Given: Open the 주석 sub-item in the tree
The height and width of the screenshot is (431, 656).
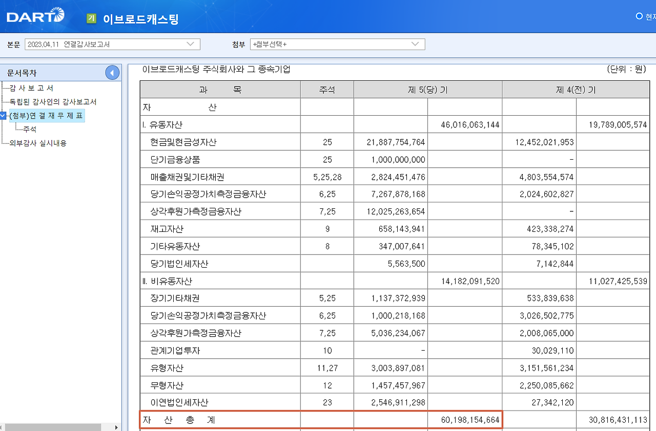Looking at the screenshot, I should [x=30, y=130].
